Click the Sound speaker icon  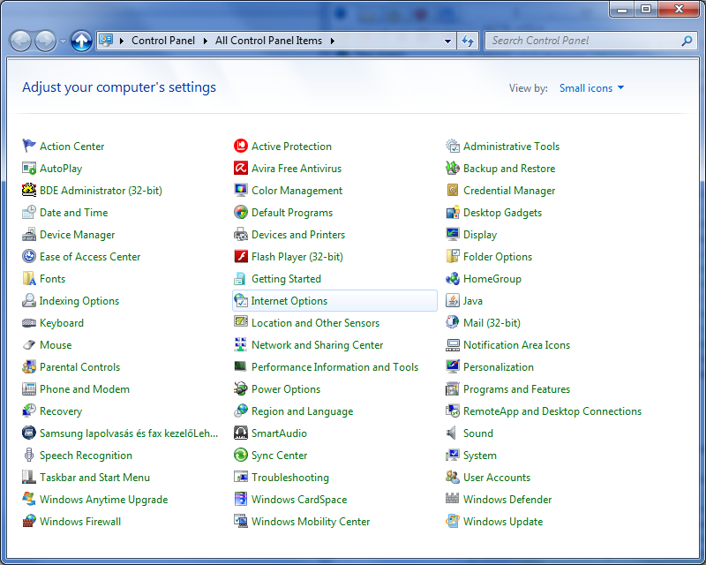[x=453, y=433]
